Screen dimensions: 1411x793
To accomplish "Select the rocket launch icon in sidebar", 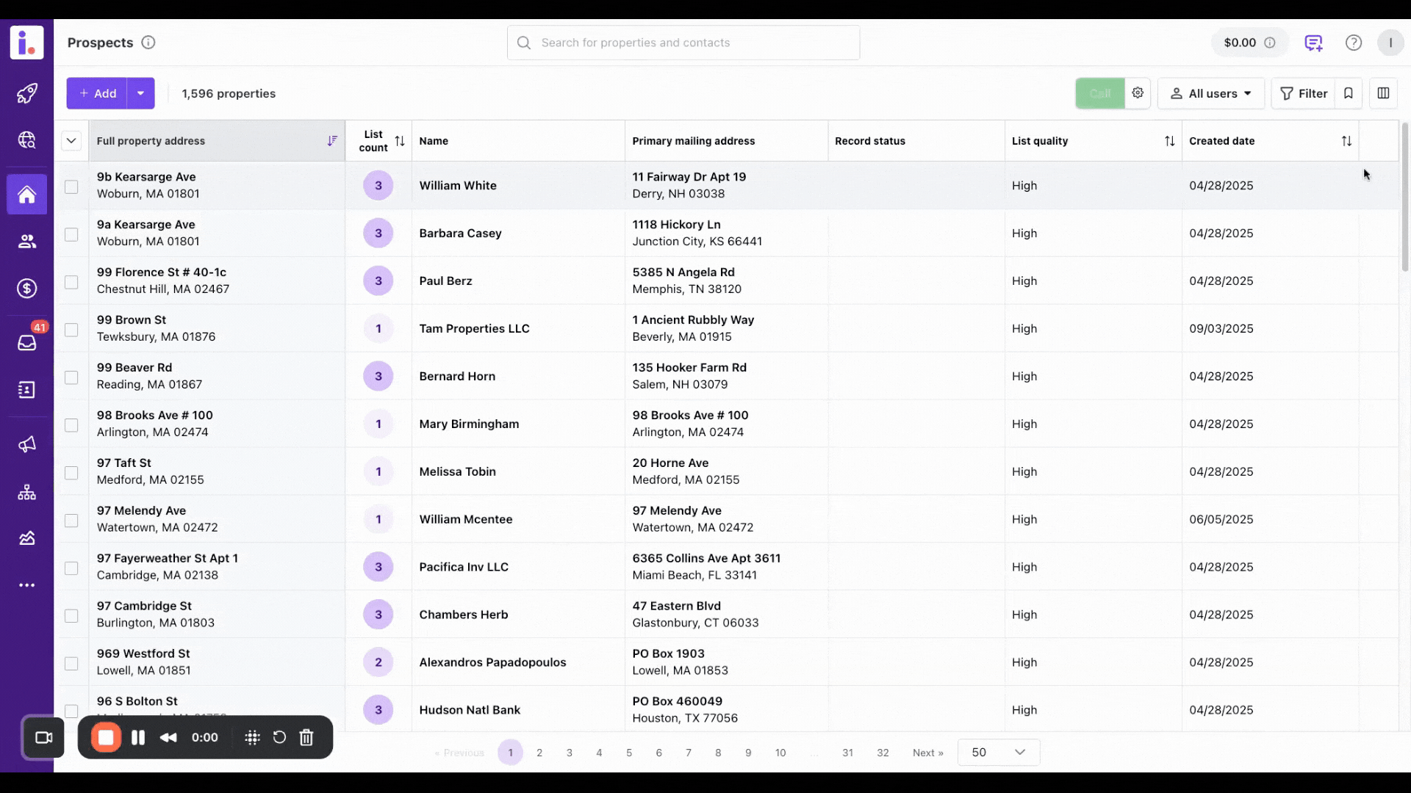I will point(26,93).
